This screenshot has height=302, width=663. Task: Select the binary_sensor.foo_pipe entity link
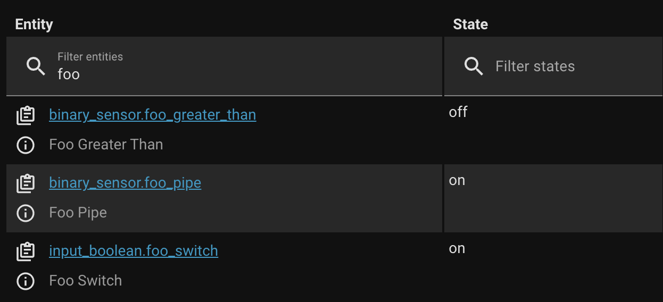(125, 183)
